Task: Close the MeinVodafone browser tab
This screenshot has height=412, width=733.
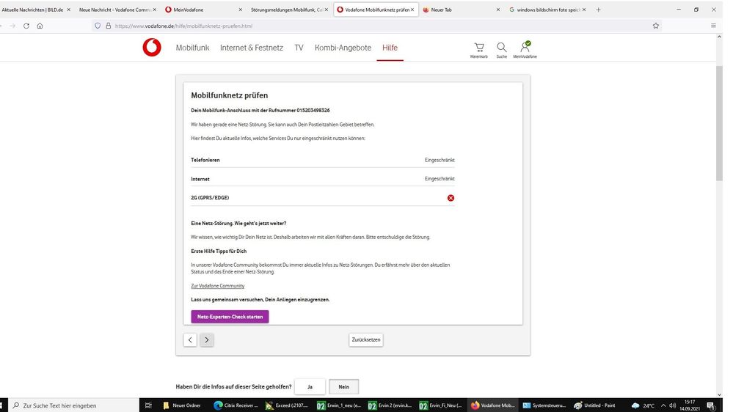Action: [x=240, y=10]
